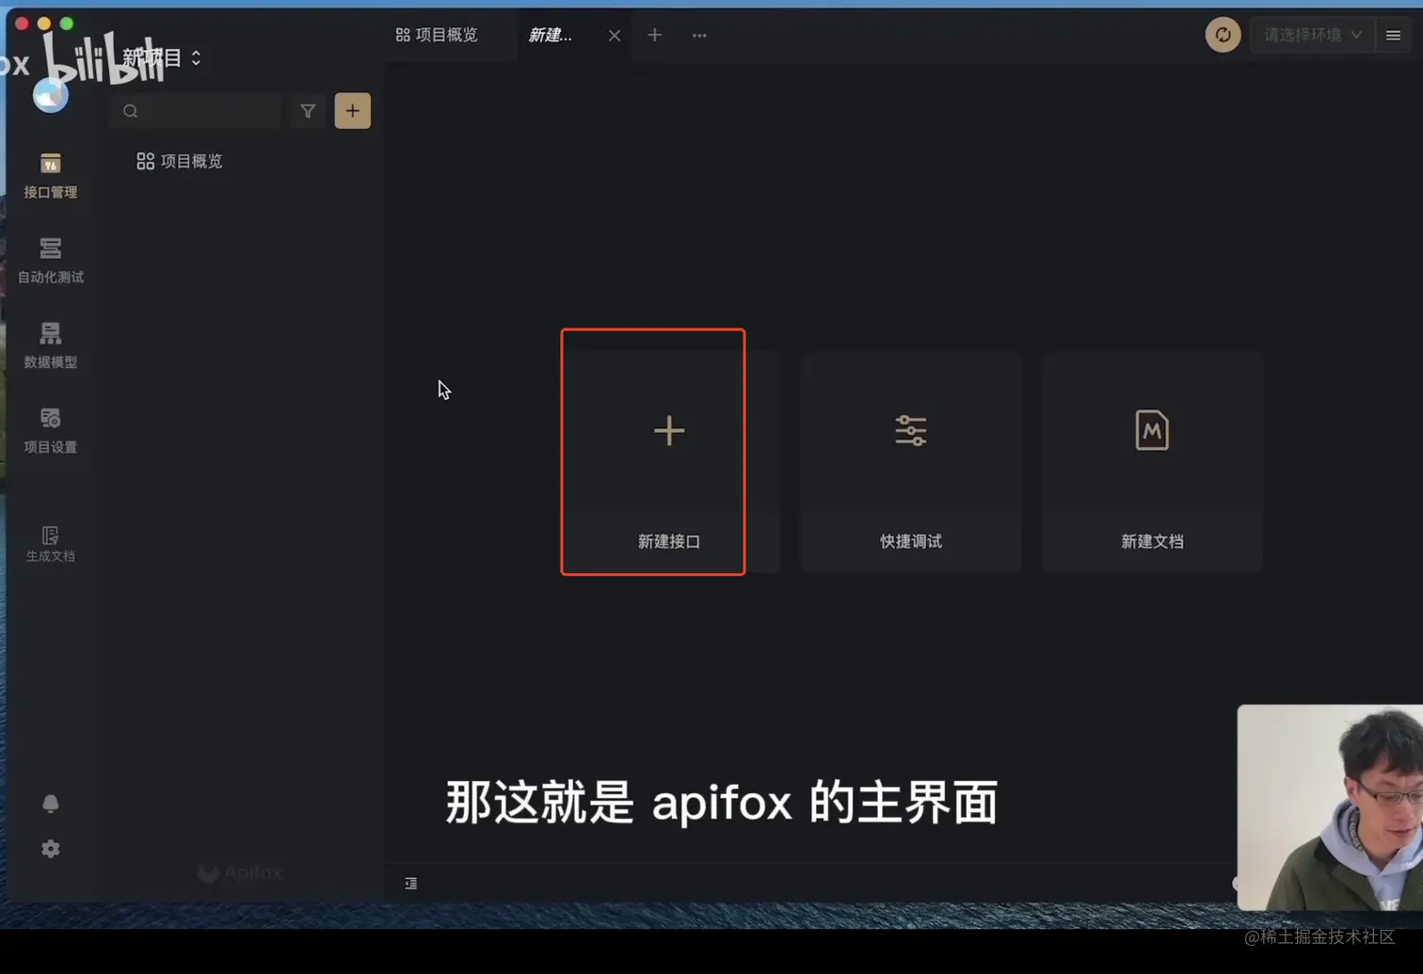
Task: Open the 项目设置 sidebar section
Action: click(51, 430)
